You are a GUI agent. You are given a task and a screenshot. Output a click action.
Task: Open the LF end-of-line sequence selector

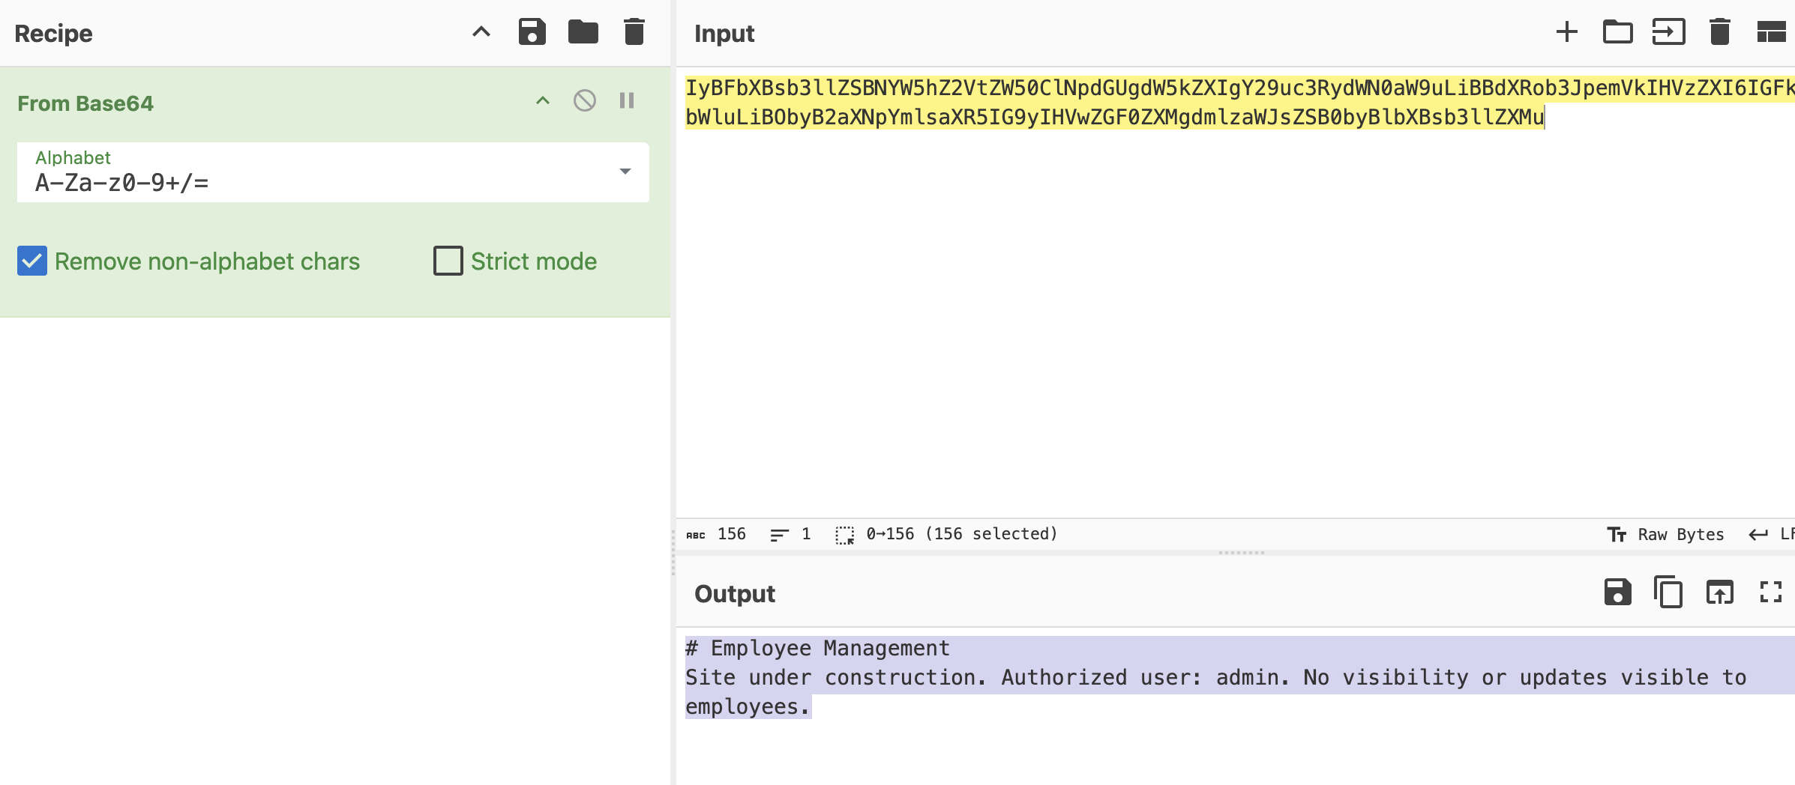tap(1772, 534)
